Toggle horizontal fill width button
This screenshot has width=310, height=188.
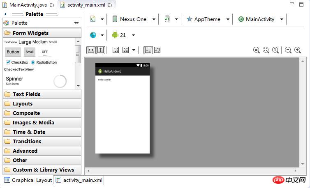click(91, 50)
